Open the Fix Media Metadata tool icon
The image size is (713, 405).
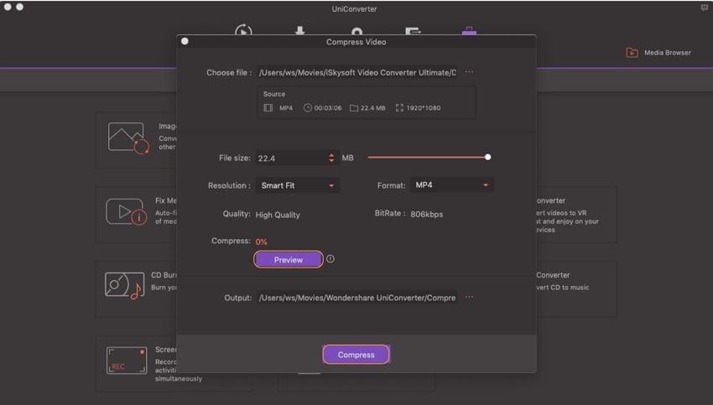pos(126,212)
